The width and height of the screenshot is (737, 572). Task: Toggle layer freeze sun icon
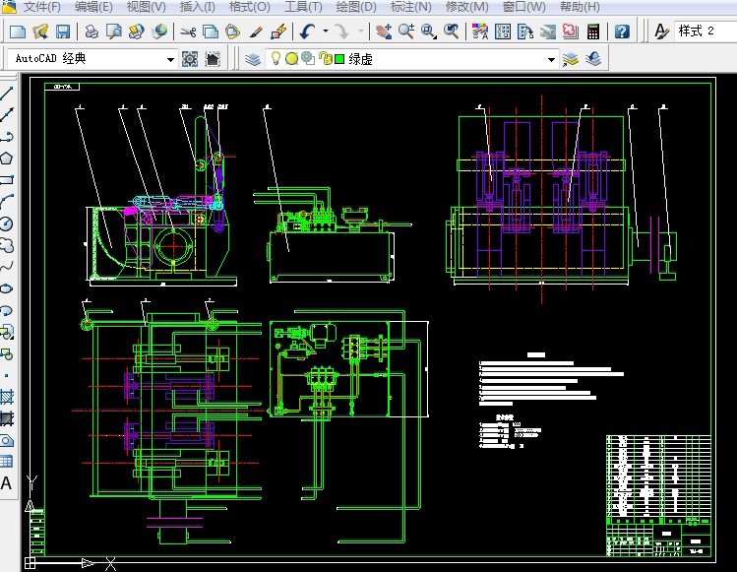(291, 59)
